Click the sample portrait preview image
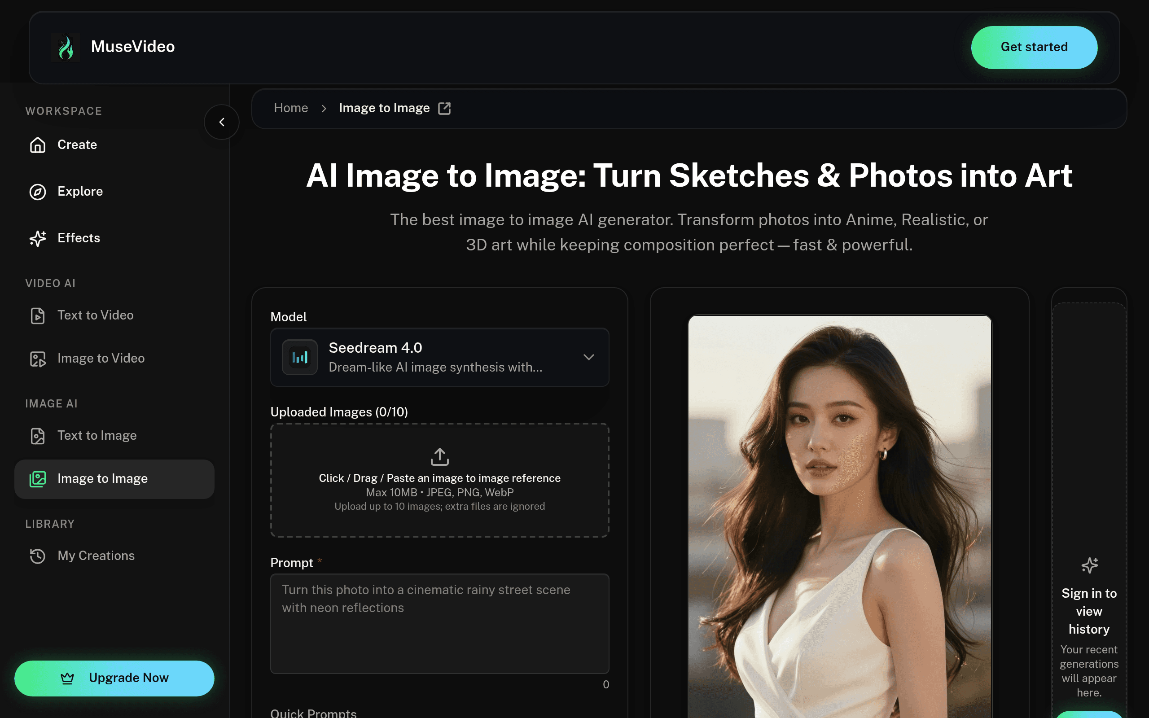The image size is (1149, 718). tap(839, 516)
